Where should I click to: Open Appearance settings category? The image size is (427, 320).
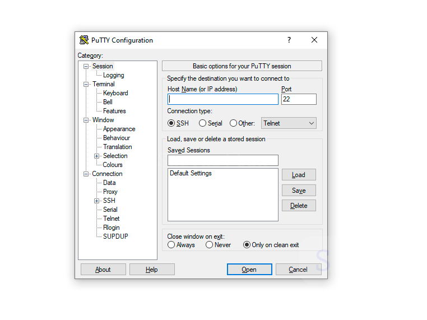coord(119,129)
